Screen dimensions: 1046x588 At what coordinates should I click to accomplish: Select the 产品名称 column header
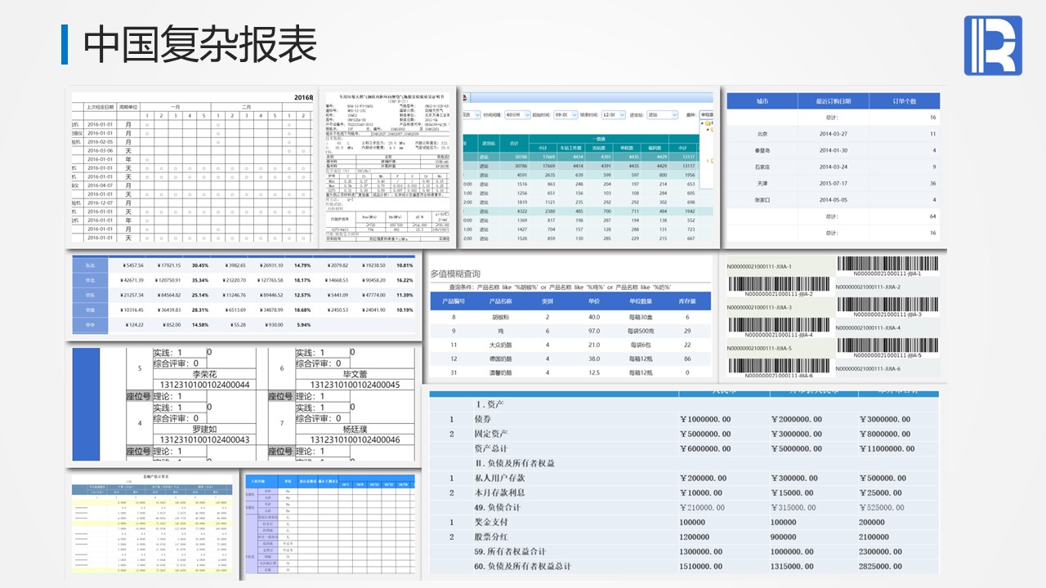coord(499,301)
